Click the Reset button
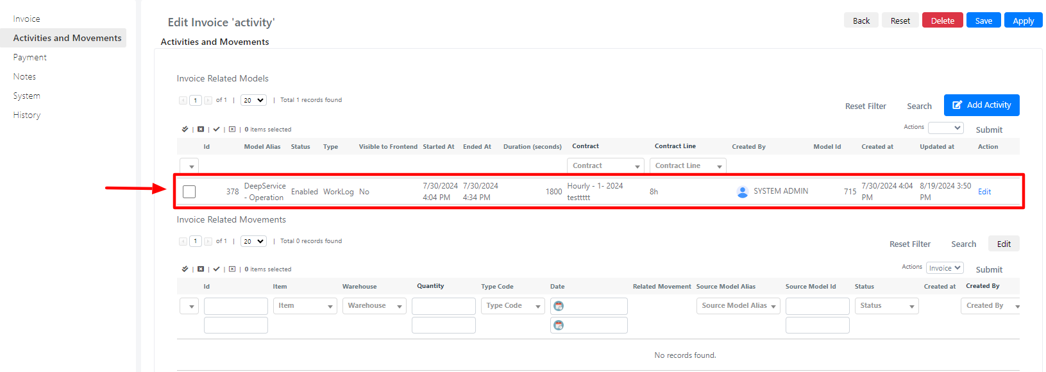This screenshot has width=1046, height=372. (900, 21)
